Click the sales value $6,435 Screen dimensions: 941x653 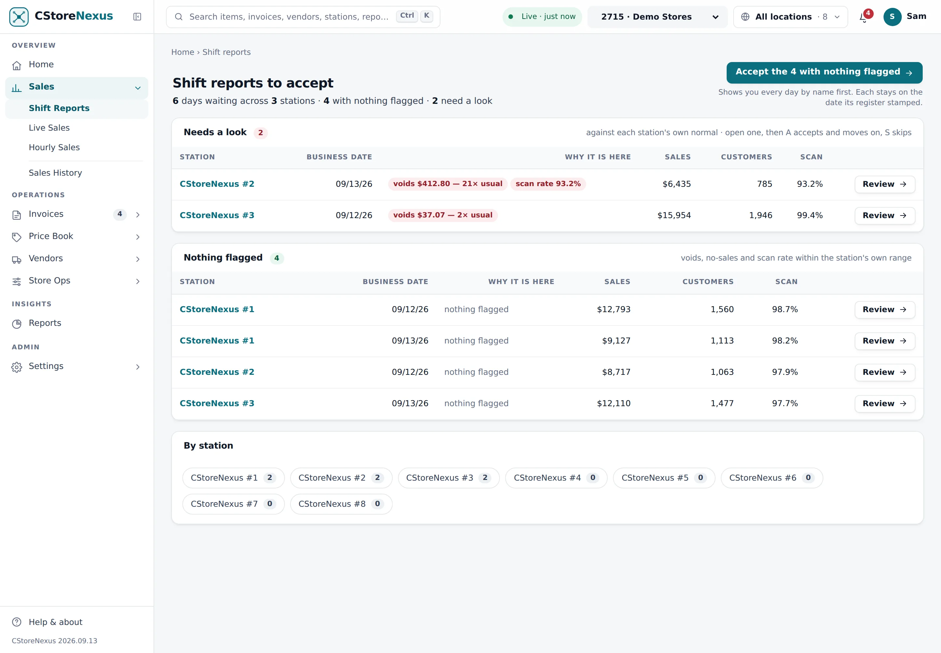click(x=676, y=184)
